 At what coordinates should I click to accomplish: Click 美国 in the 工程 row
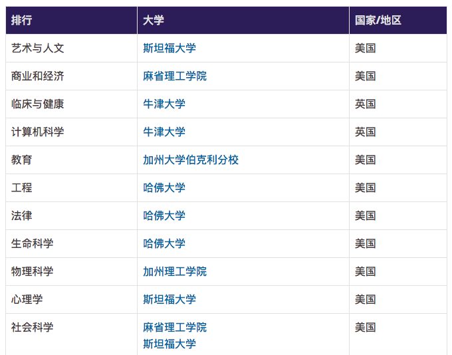point(365,187)
